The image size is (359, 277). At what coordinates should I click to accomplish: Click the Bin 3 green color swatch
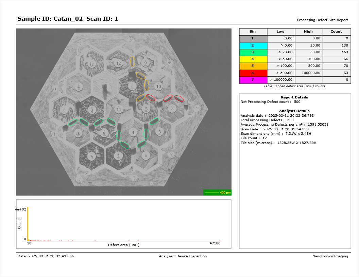[253, 52]
